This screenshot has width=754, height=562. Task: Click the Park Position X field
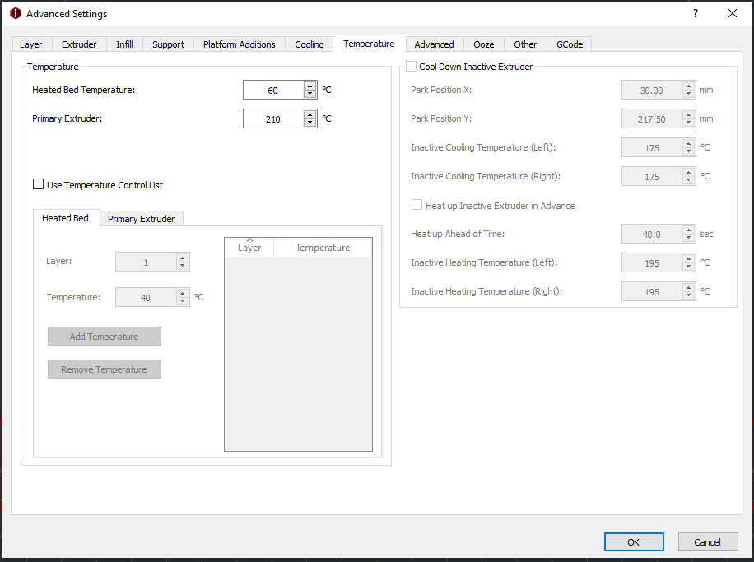[x=652, y=91]
